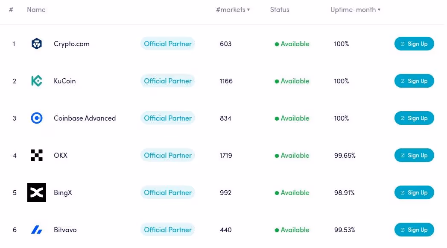Expand sorting options on the #markets column
447x248 pixels.
(248, 9)
